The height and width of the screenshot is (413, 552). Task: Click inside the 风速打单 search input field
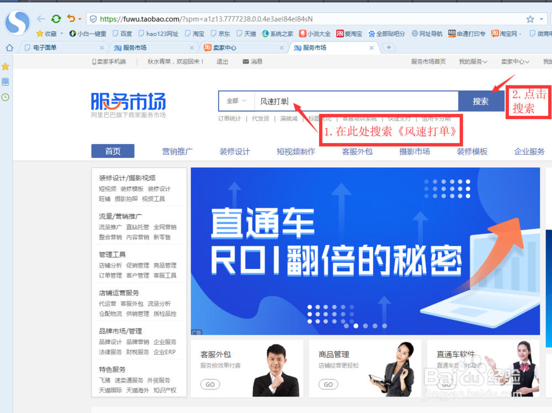pos(331,101)
